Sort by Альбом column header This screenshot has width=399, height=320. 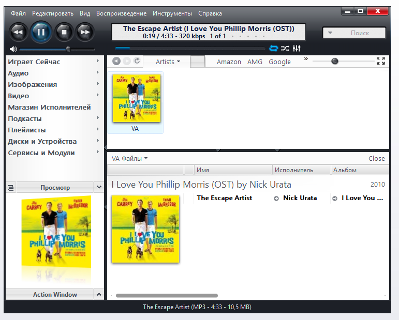(x=360, y=170)
